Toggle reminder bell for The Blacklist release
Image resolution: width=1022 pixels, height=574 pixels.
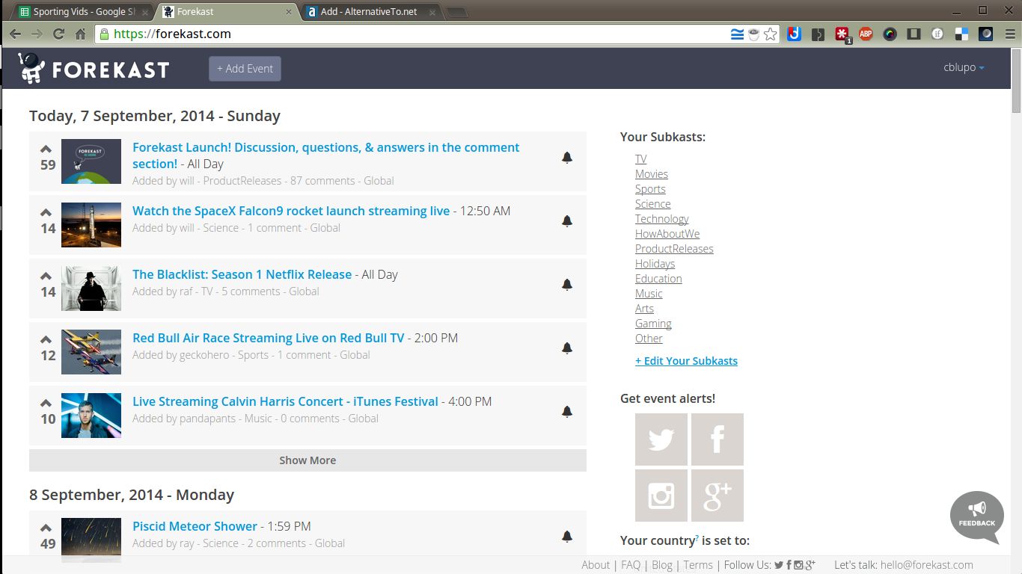(x=567, y=284)
